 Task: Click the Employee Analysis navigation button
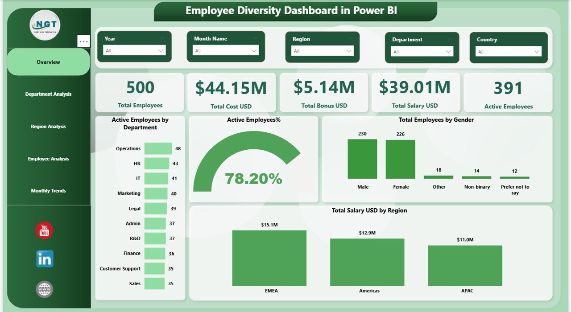point(48,158)
